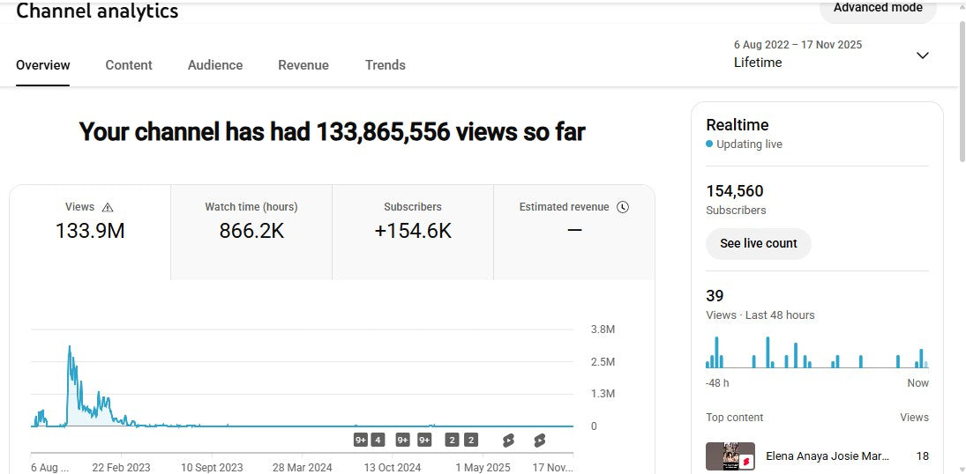Click the Elena Anaya Josie Mar... video title
966x474 pixels.
827,456
